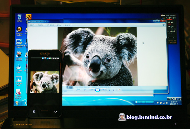Viewport: 190px width, 129px height.
Task: Tap the phone's back button
Action: click(x=55, y=111)
